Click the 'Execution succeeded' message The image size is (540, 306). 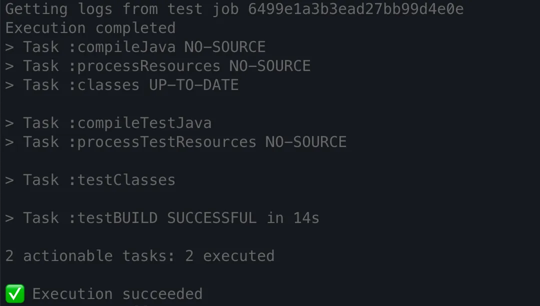117,294
